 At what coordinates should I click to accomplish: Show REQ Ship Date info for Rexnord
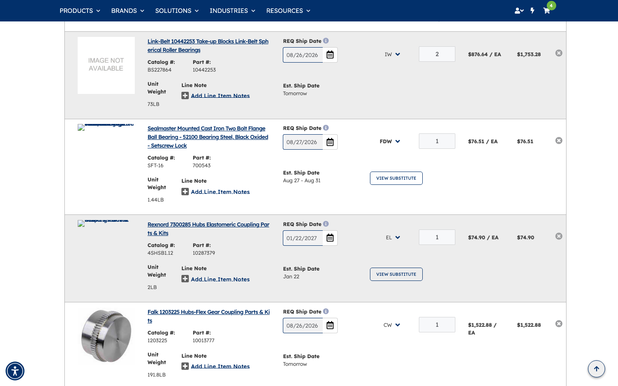326,224
